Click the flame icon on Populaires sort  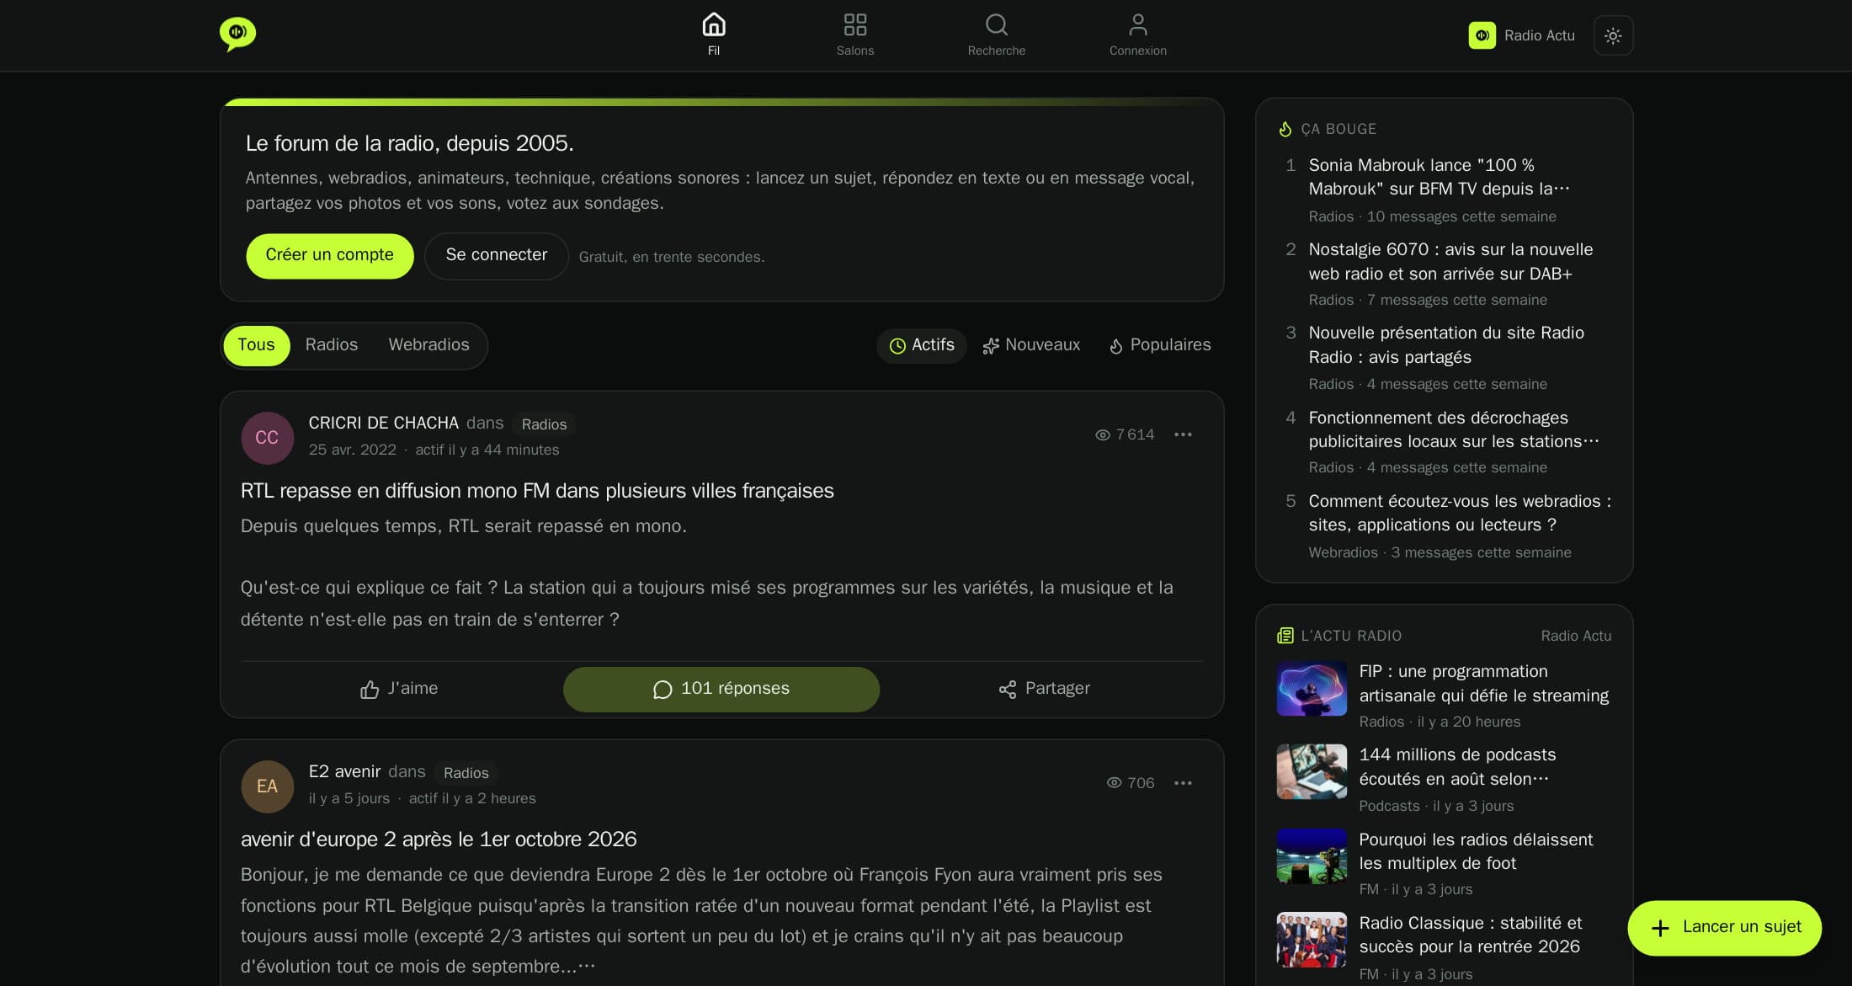(1116, 345)
